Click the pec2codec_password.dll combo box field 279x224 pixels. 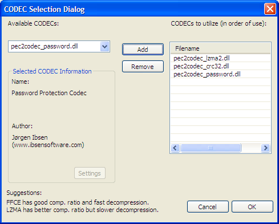click(59, 46)
